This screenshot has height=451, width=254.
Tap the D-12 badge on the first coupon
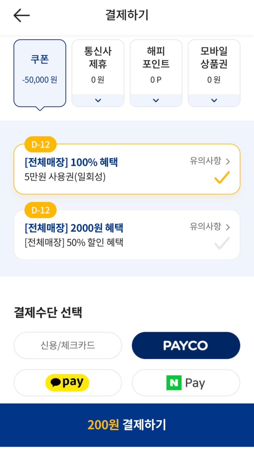(x=40, y=144)
